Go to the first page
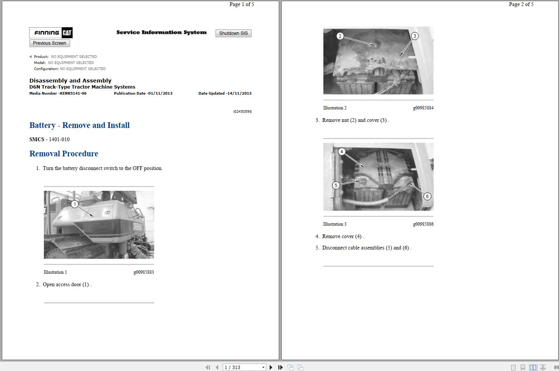This screenshot has width=559, height=371. (x=208, y=367)
